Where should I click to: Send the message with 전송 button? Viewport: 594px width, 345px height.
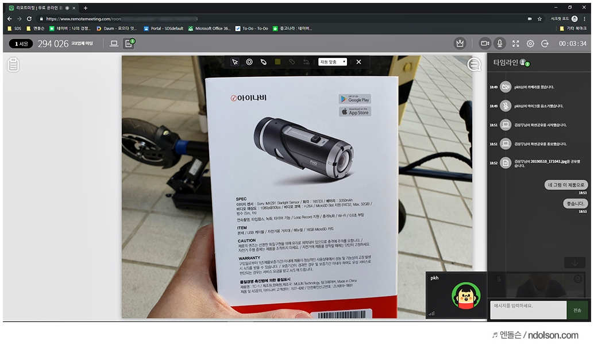coord(577,310)
